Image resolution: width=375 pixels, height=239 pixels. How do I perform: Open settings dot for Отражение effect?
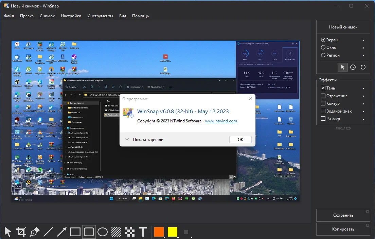tap(363, 96)
